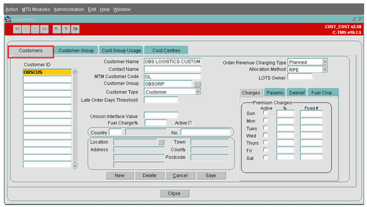Click the LOTS Owner field
367x207 pixels.
coord(300,77)
